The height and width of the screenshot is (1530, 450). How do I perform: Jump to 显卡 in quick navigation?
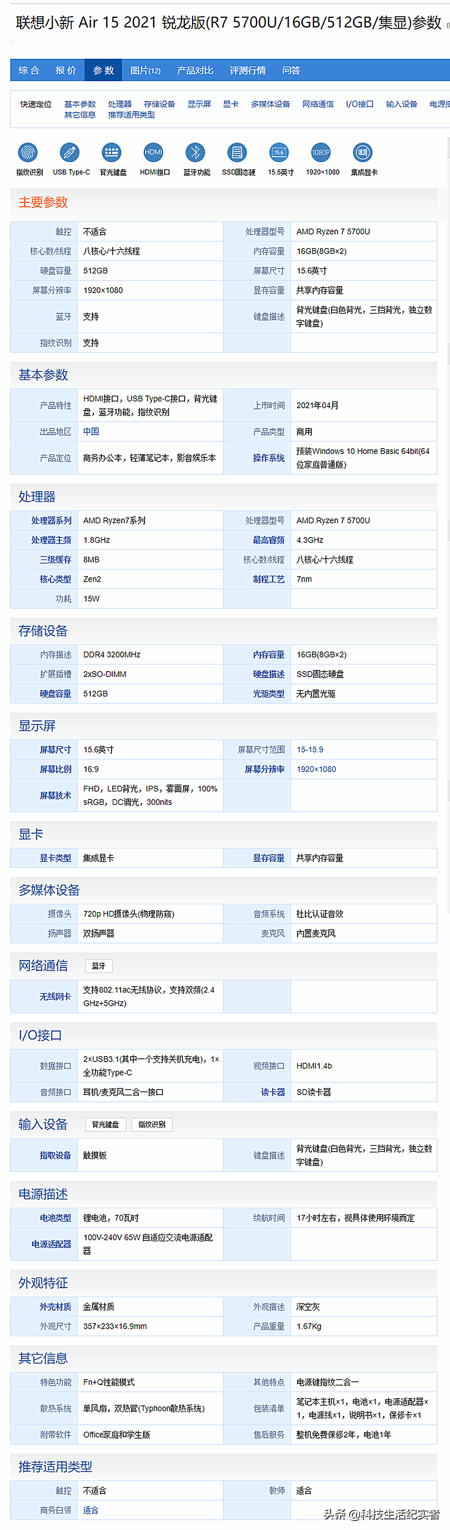click(231, 104)
